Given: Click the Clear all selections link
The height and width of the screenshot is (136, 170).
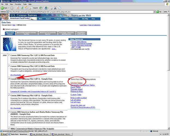Looking at the screenshot, I should (x=94, y=25).
